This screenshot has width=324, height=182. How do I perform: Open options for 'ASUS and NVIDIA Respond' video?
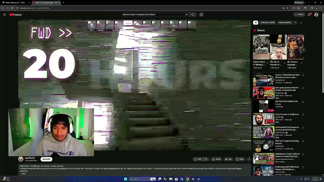[303, 128]
